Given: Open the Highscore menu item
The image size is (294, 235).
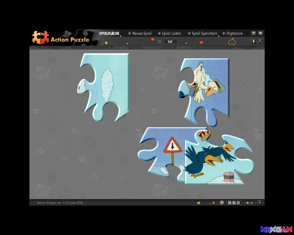Looking at the screenshot, I should [x=233, y=33].
